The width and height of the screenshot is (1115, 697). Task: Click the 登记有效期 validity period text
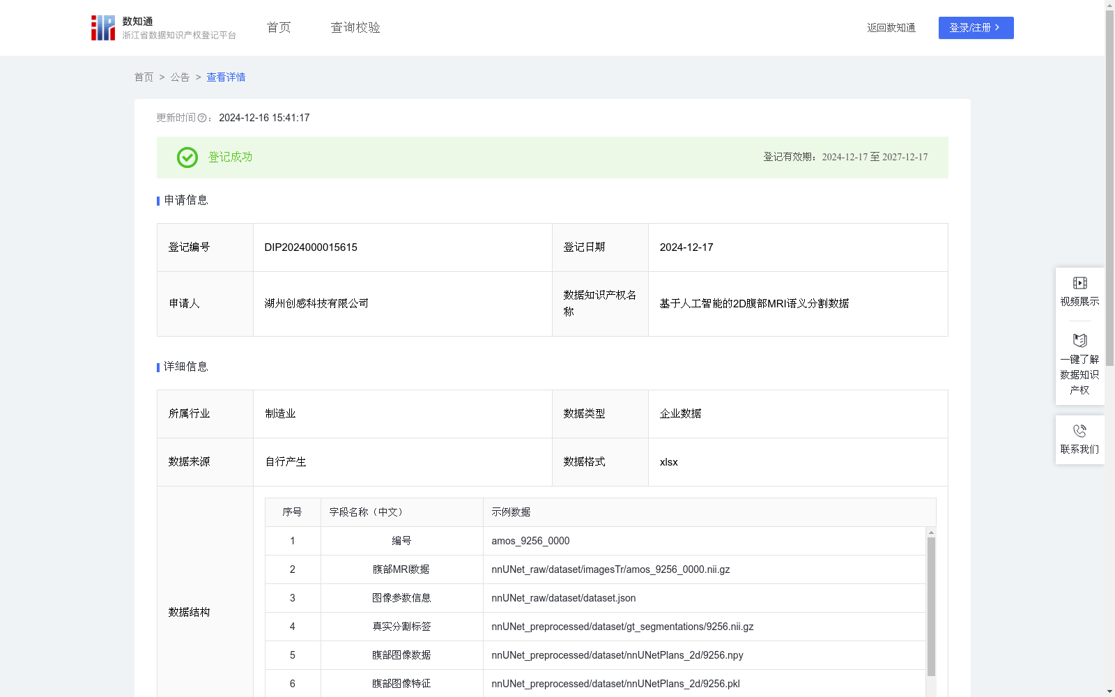click(x=845, y=158)
